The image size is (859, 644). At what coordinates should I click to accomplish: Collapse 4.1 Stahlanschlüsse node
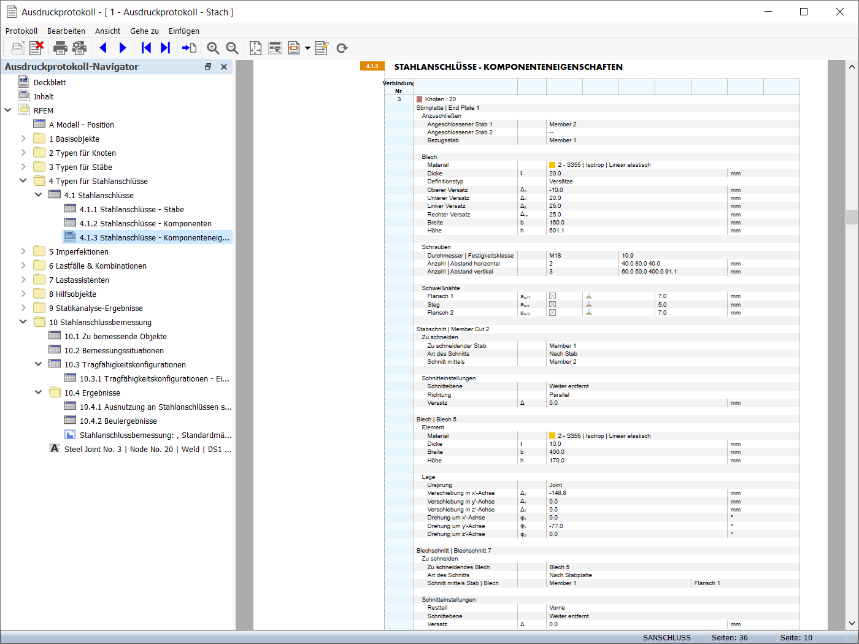coord(39,195)
